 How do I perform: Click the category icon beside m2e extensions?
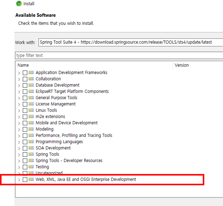[x=31, y=116]
